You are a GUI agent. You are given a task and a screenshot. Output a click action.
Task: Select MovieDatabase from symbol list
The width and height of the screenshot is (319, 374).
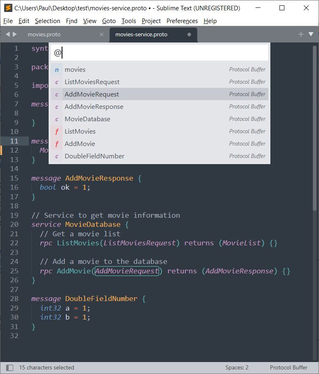[x=159, y=119]
